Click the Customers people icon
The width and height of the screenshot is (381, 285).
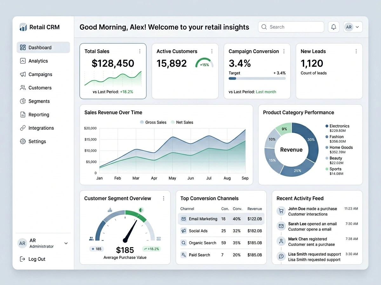tap(23, 87)
